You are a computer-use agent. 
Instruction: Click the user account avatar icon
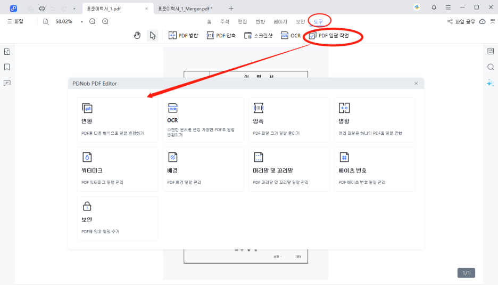pos(417,7)
